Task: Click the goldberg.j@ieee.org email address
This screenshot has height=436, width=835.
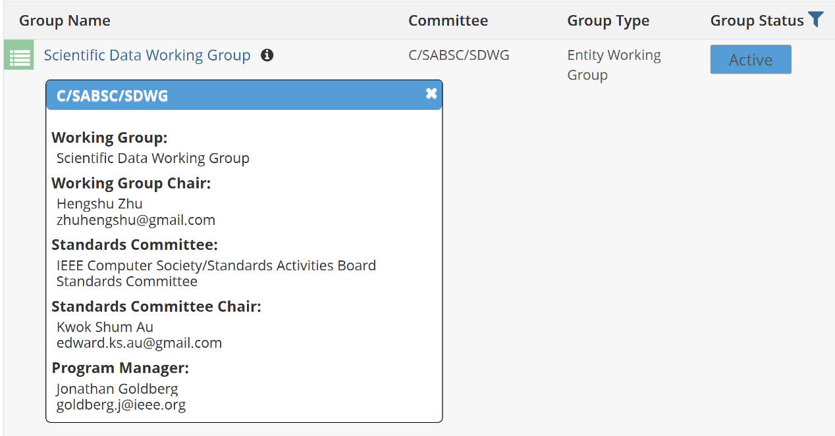Action: [121, 404]
